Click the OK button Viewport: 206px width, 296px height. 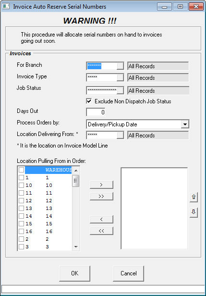75,273
